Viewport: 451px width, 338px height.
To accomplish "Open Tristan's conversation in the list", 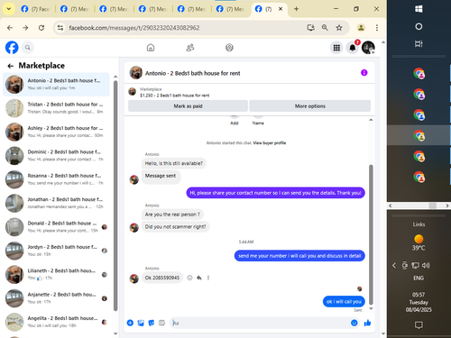I will (x=56, y=108).
